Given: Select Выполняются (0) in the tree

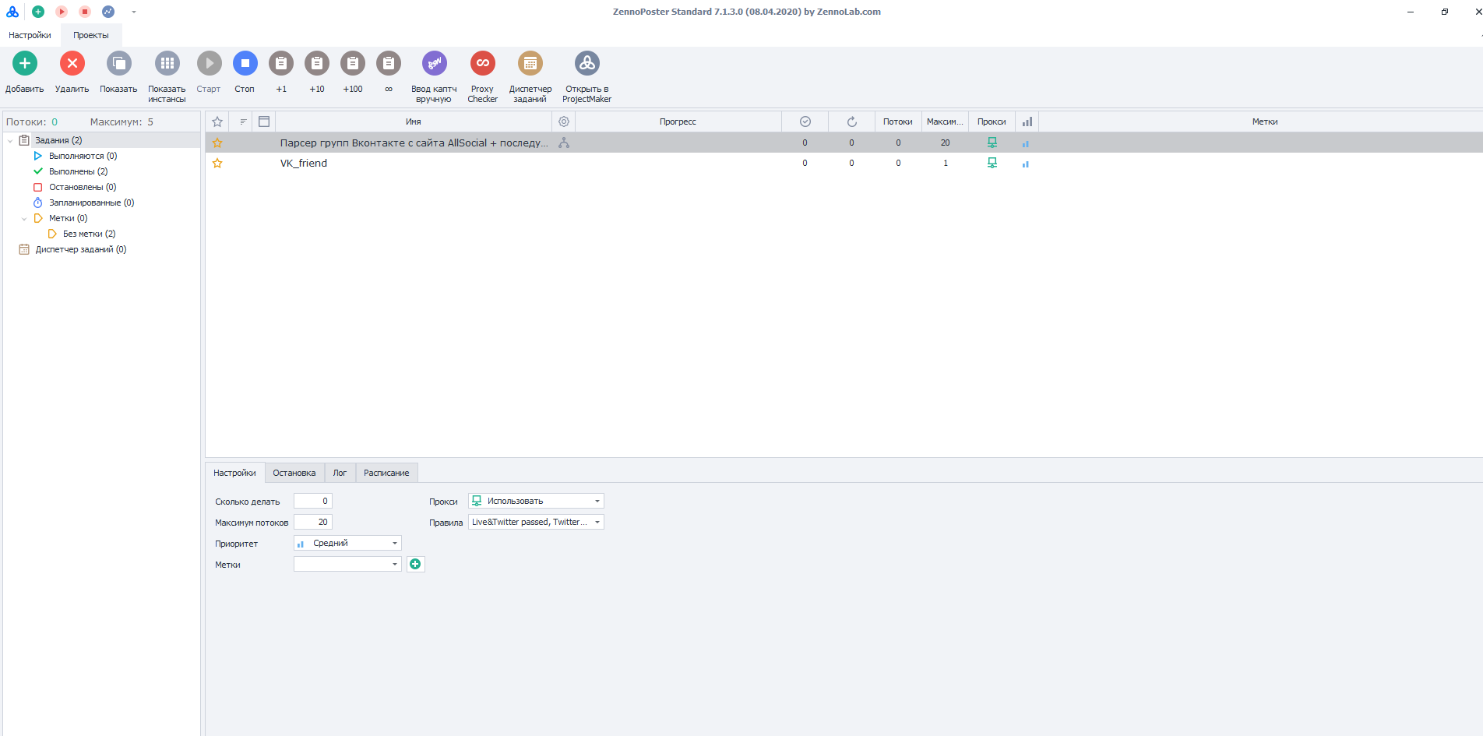Looking at the screenshot, I should pos(83,156).
